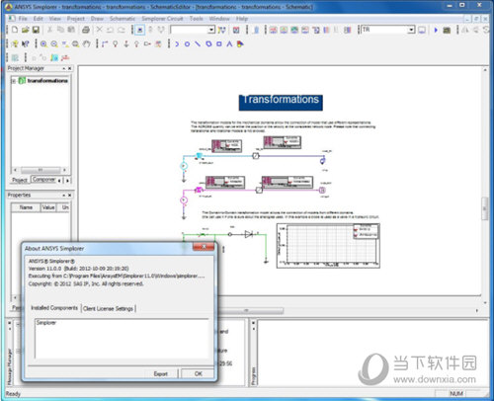Print the schematic using the printer icon
This screenshot has height=401, width=494.
(86, 30)
